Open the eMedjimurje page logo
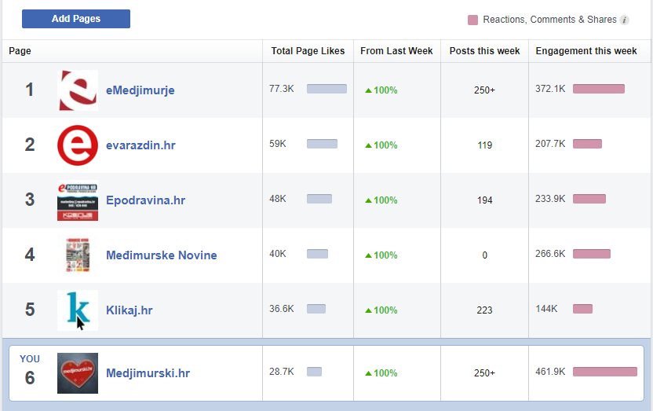Screen dimensions: 653x411 coord(78,90)
